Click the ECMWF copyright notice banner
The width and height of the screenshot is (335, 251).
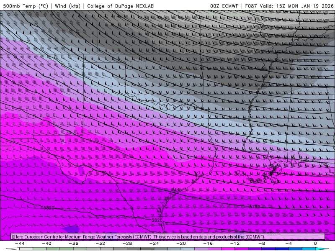click(168, 237)
